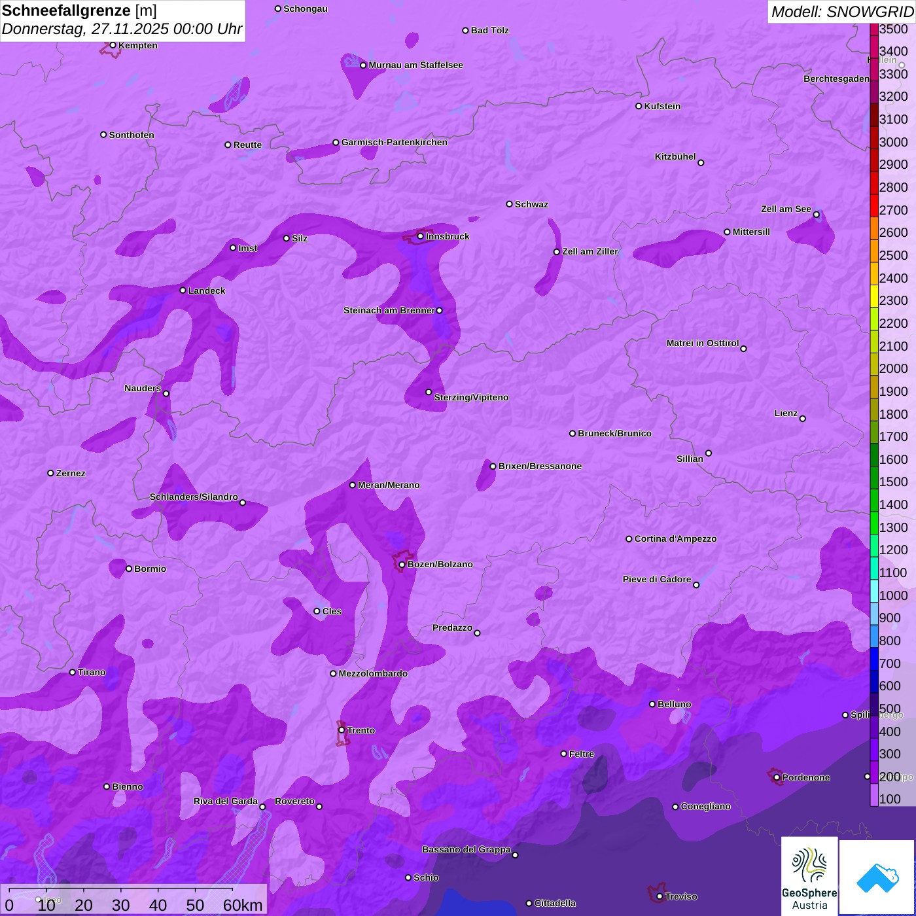
Task: Click the 60km scale bar label
Action: click(243, 905)
